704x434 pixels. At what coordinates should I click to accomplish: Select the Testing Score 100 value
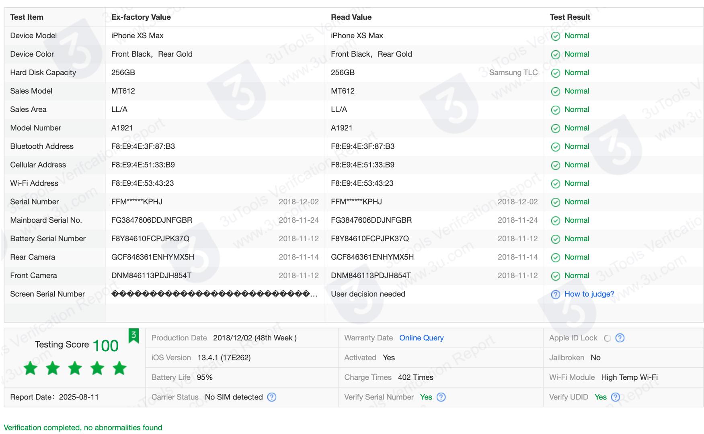[106, 346]
